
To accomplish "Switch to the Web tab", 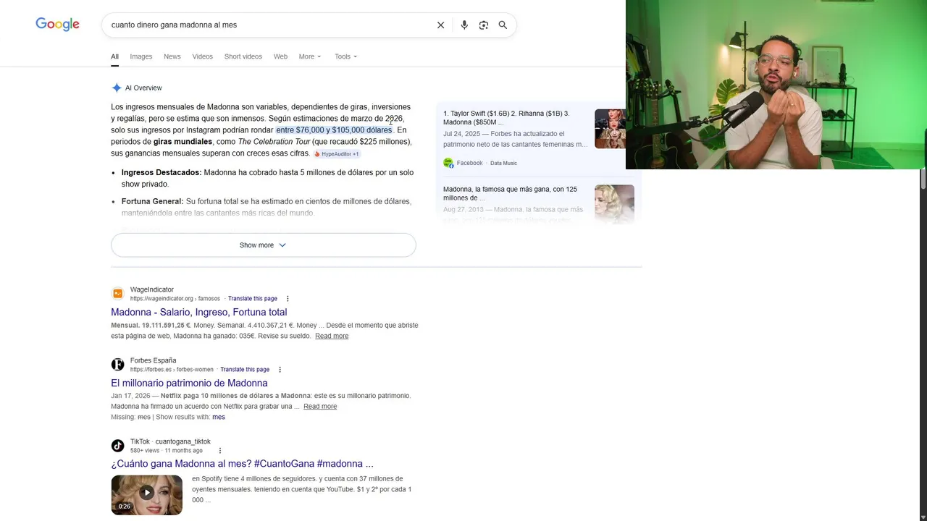I will pos(280,56).
